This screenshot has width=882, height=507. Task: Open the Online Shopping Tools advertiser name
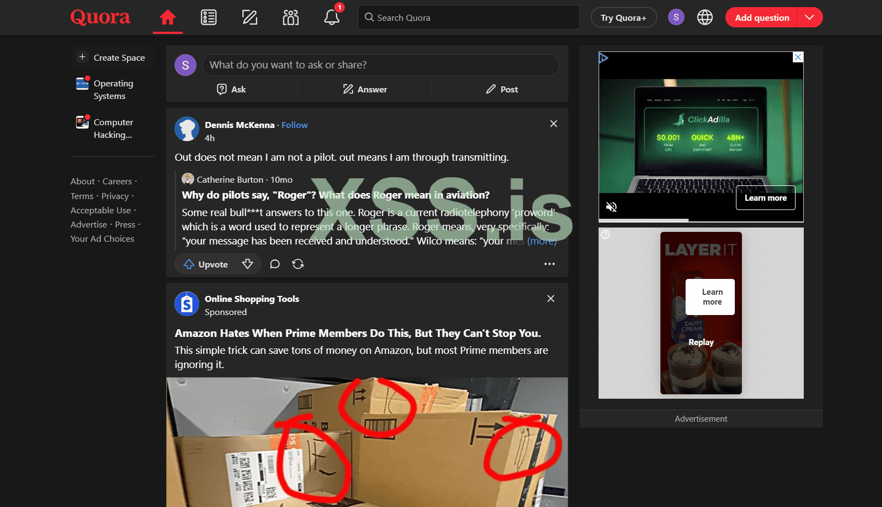(x=252, y=299)
